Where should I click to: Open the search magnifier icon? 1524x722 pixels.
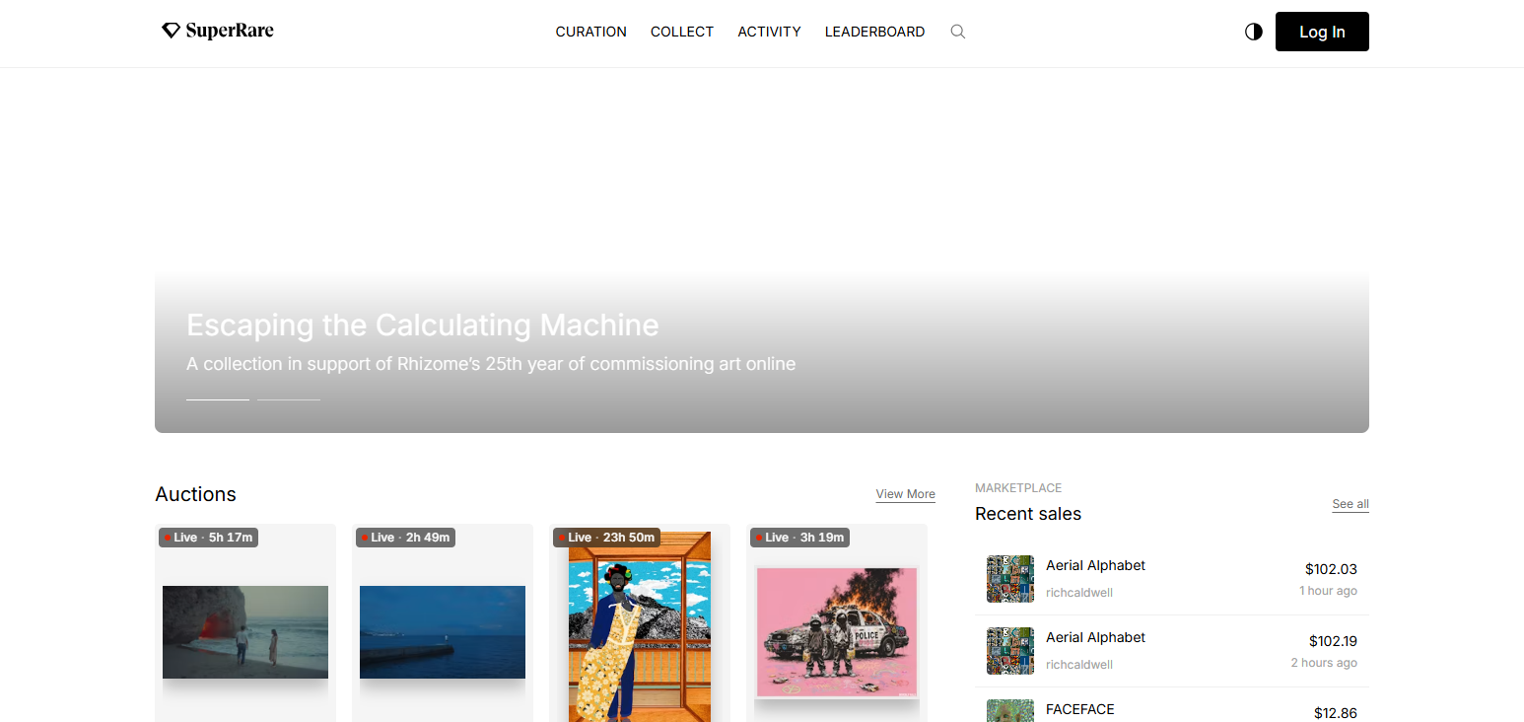[x=957, y=32]
